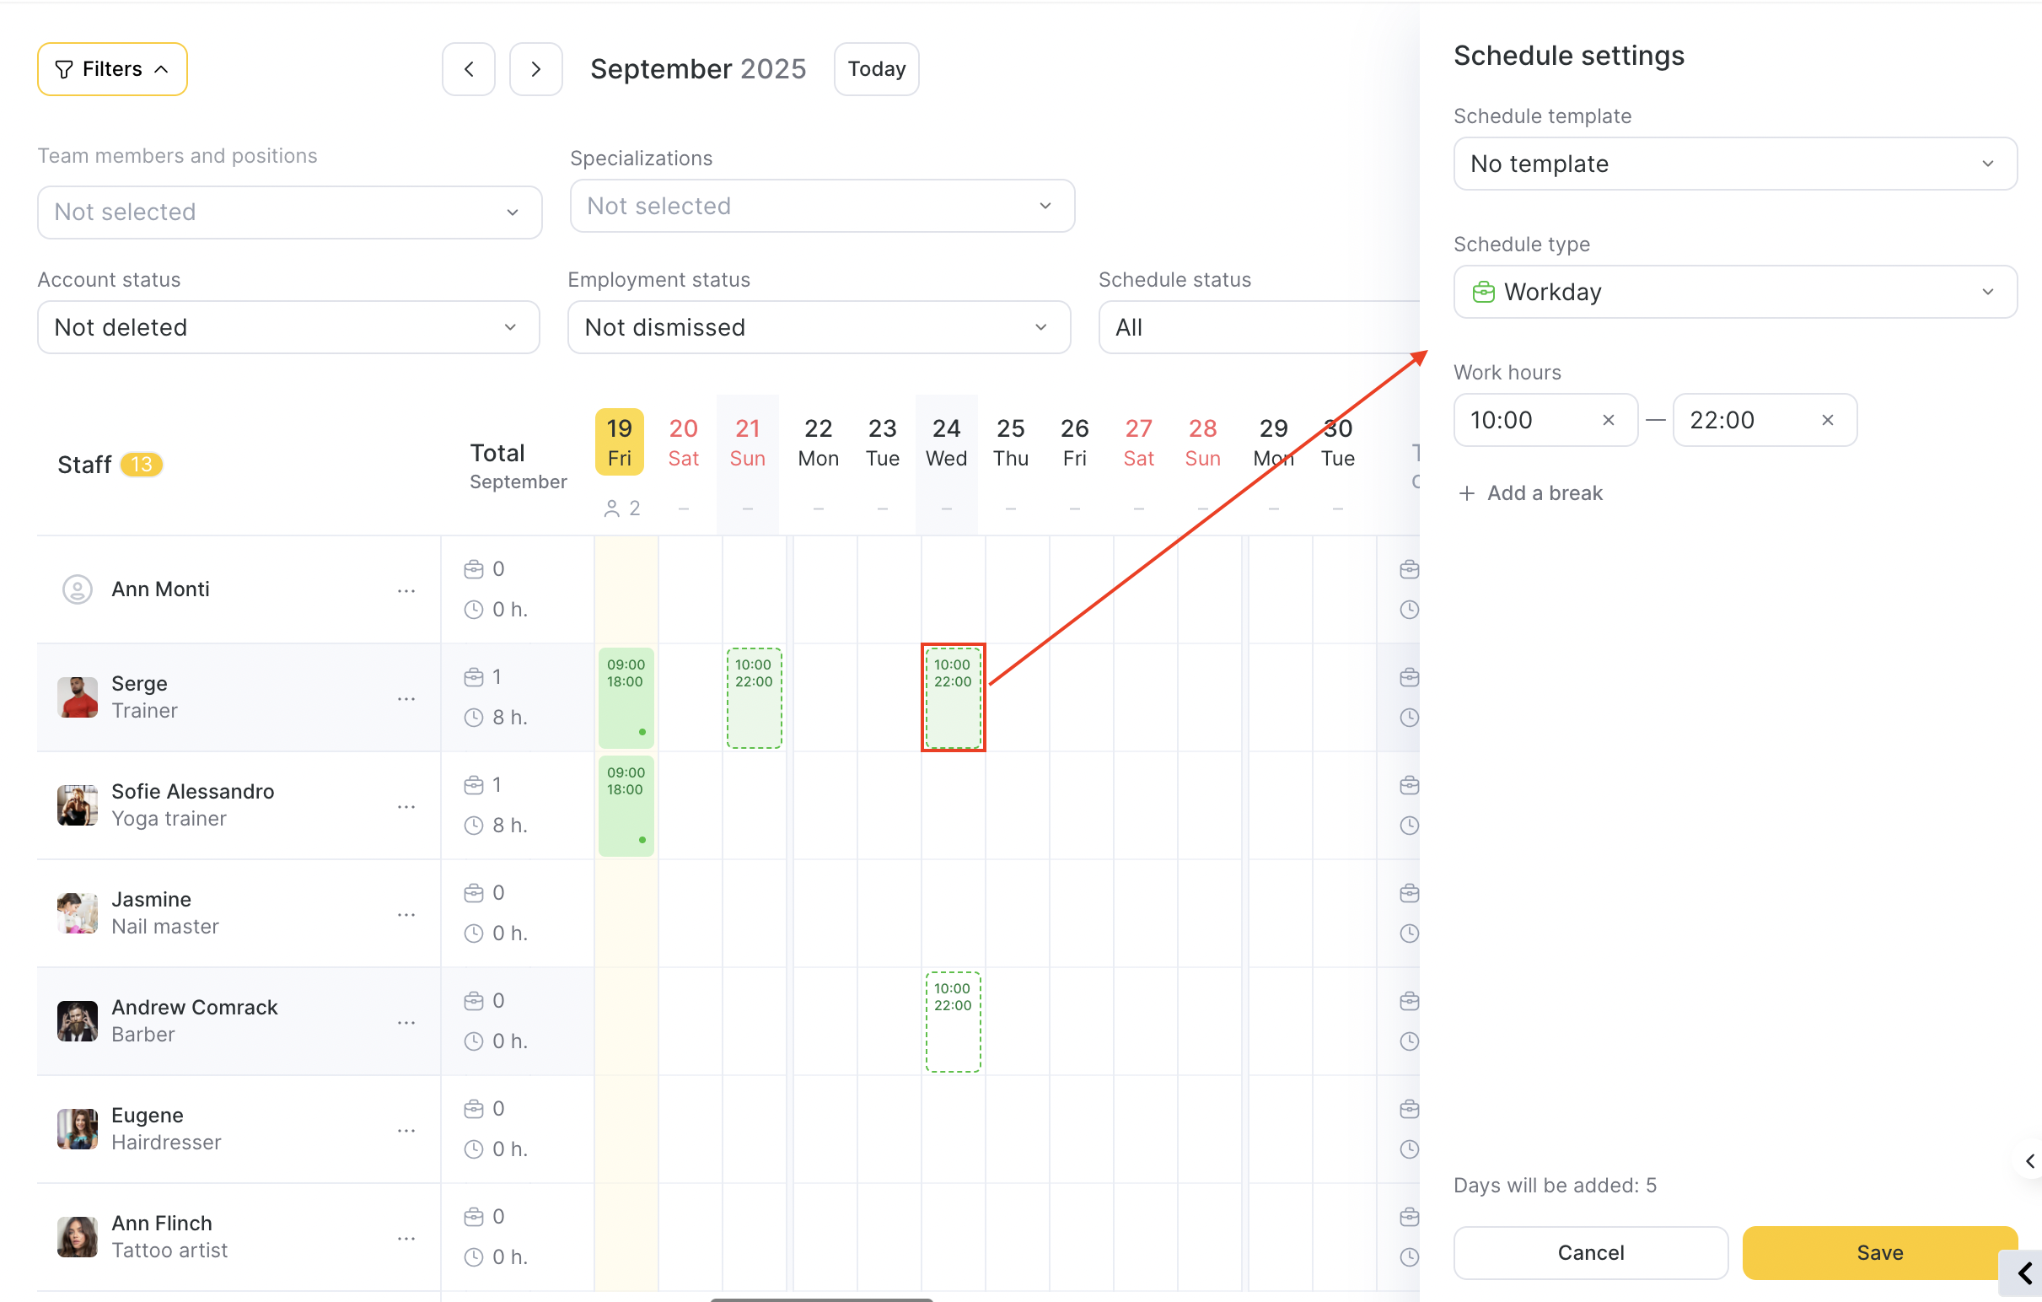The width and height of the screenshot is (2042, 1302).
Task: Select the Wednesday 24 day column header
Action: (x=945, y=443)
